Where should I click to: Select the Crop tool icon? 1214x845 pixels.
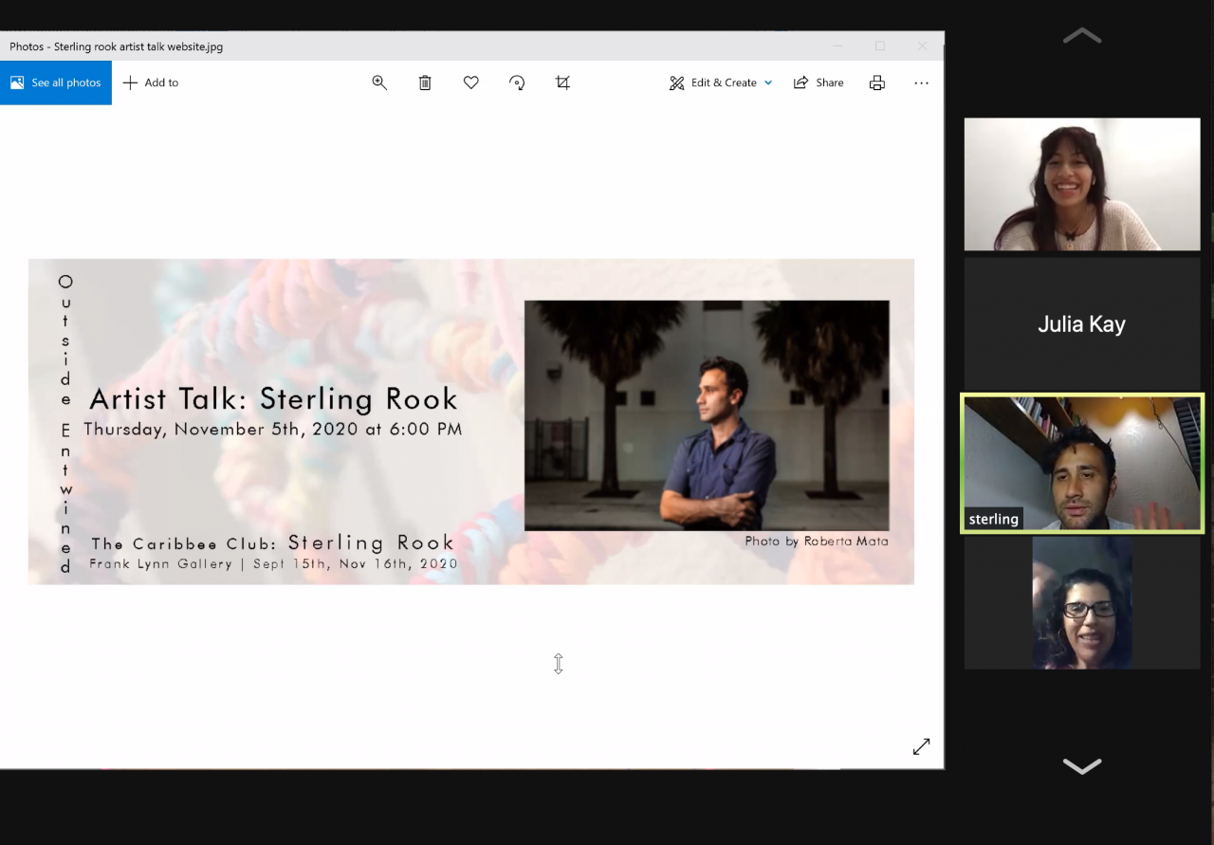pyautogui.click(x=562, y=83)
